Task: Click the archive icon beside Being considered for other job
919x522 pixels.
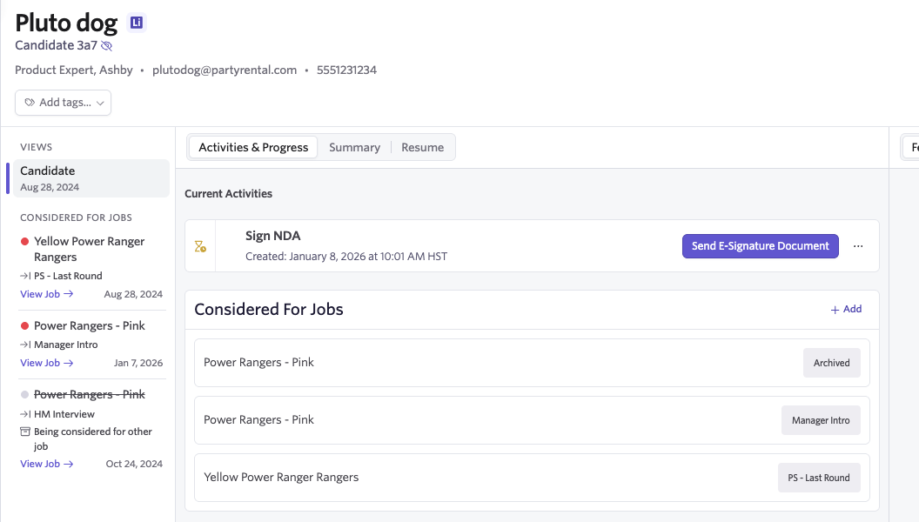Action: (x=25, y=432)
